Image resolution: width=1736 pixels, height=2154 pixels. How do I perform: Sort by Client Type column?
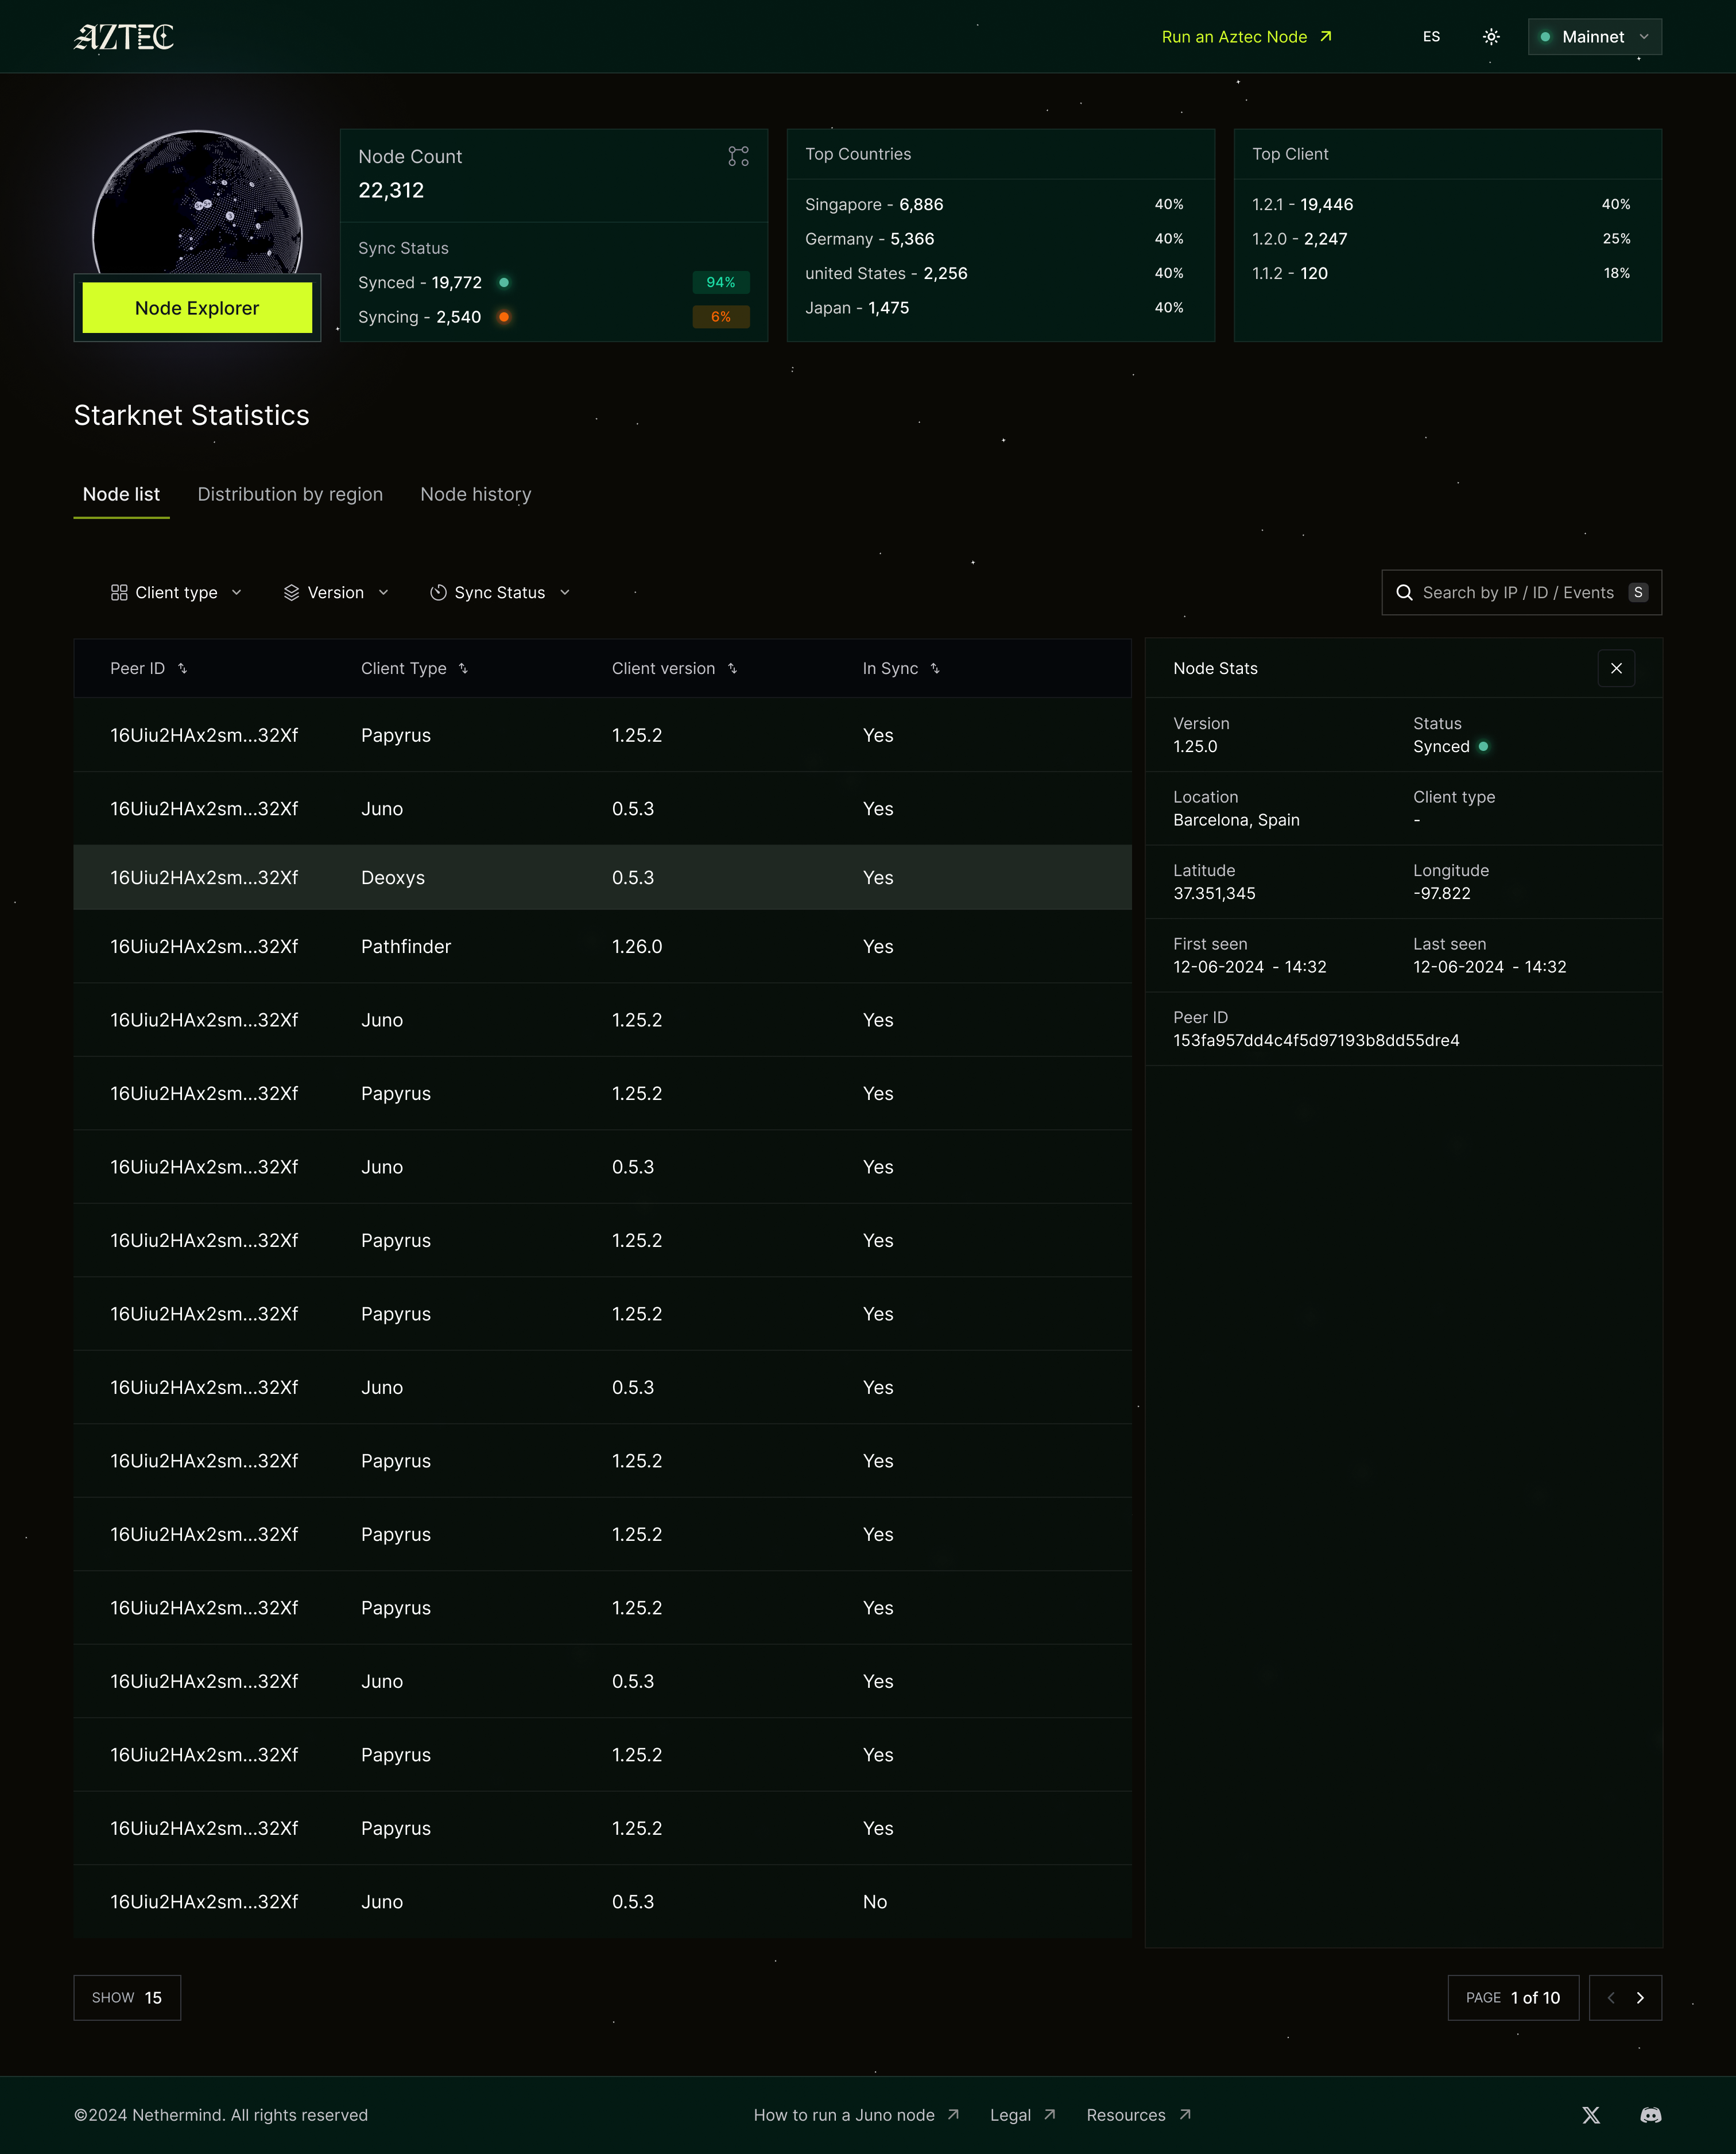coord(464,669)
